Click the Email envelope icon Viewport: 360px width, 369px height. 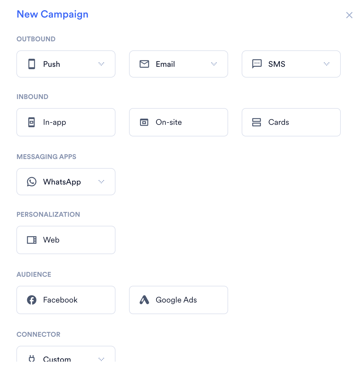(x=144, y=64)
